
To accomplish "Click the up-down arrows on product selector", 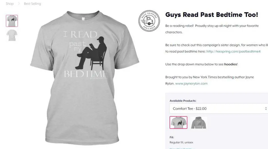I will tap(266, 109).
